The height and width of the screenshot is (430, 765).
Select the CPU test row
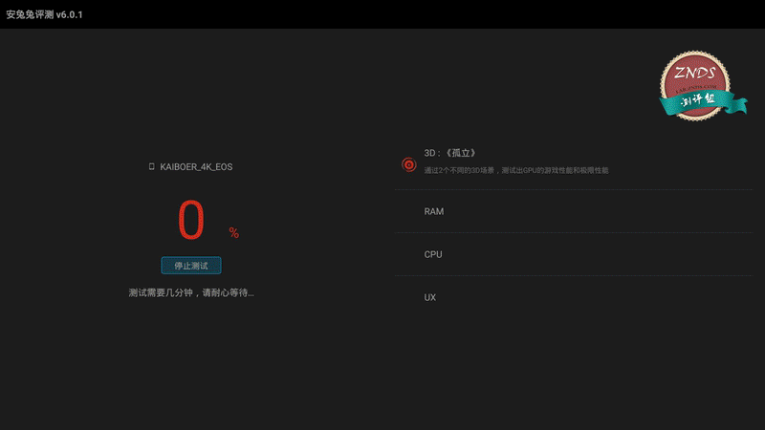[x=574, y=254]
